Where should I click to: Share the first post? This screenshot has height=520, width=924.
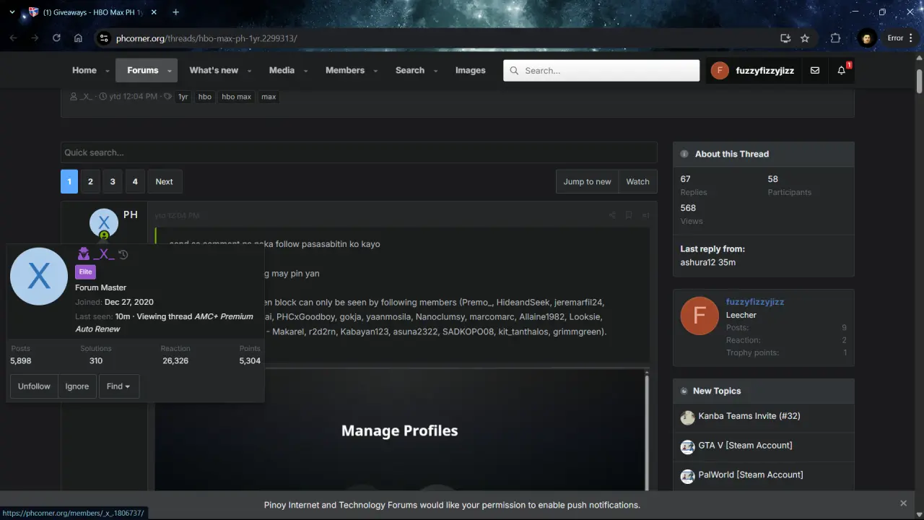(x=612, y=215)
